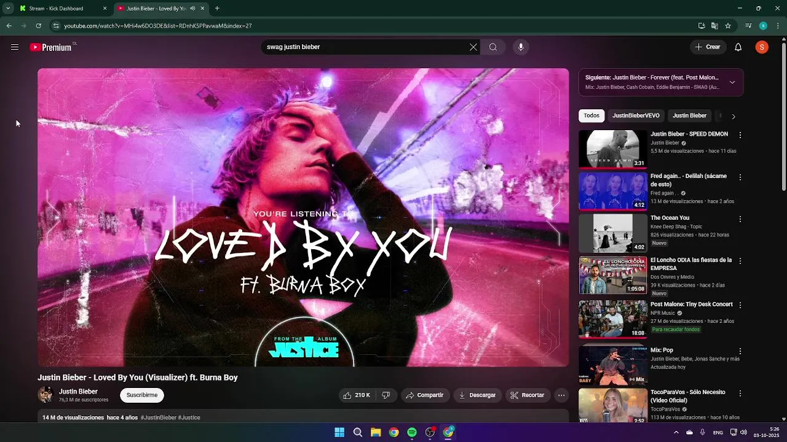This screenshot has width=787, height=442.
Task: Select the JustinBieberVEVO filter chip
Action: coord(636,115)
